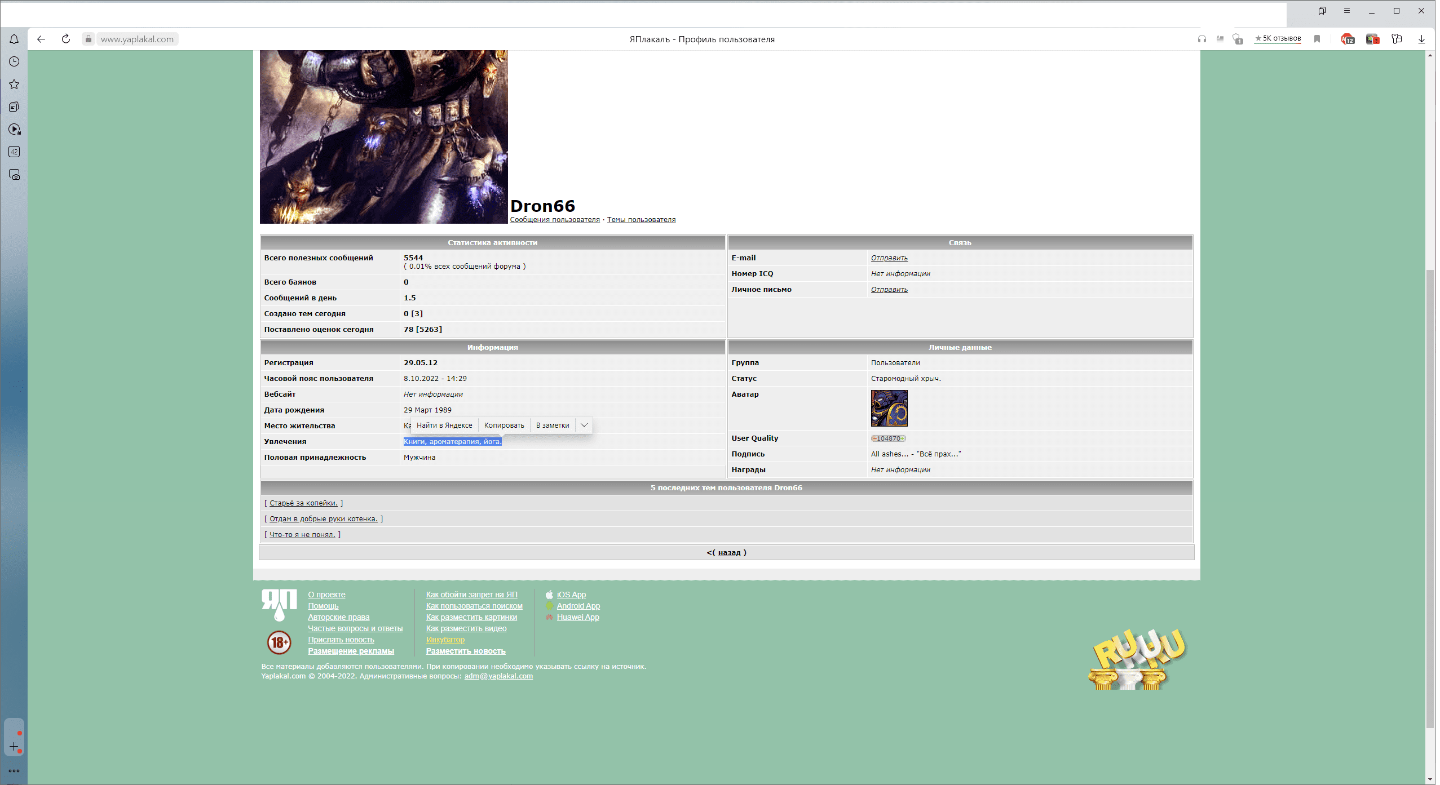This screenshot has height=785, width=1440.
Task: Click the 'назад' back link
Action: pyautogui.click(x=729, y=553)
